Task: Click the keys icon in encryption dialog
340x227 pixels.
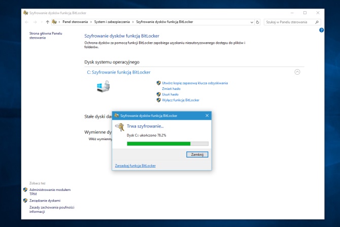Action: point(120,127)
